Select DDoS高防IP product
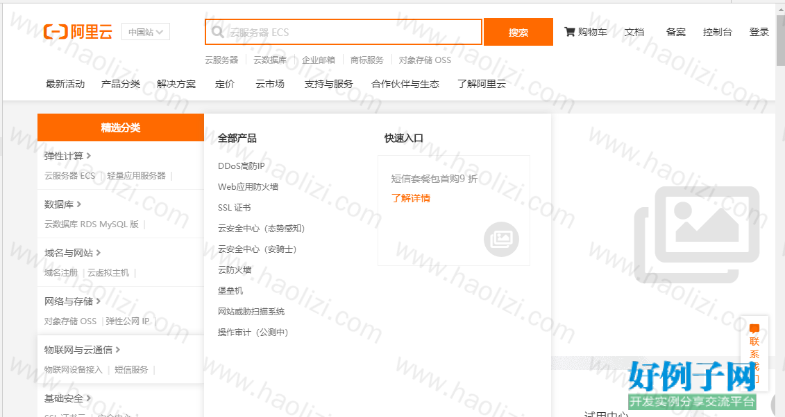This screenshot has width=785, height=417. tap(242, 166)
